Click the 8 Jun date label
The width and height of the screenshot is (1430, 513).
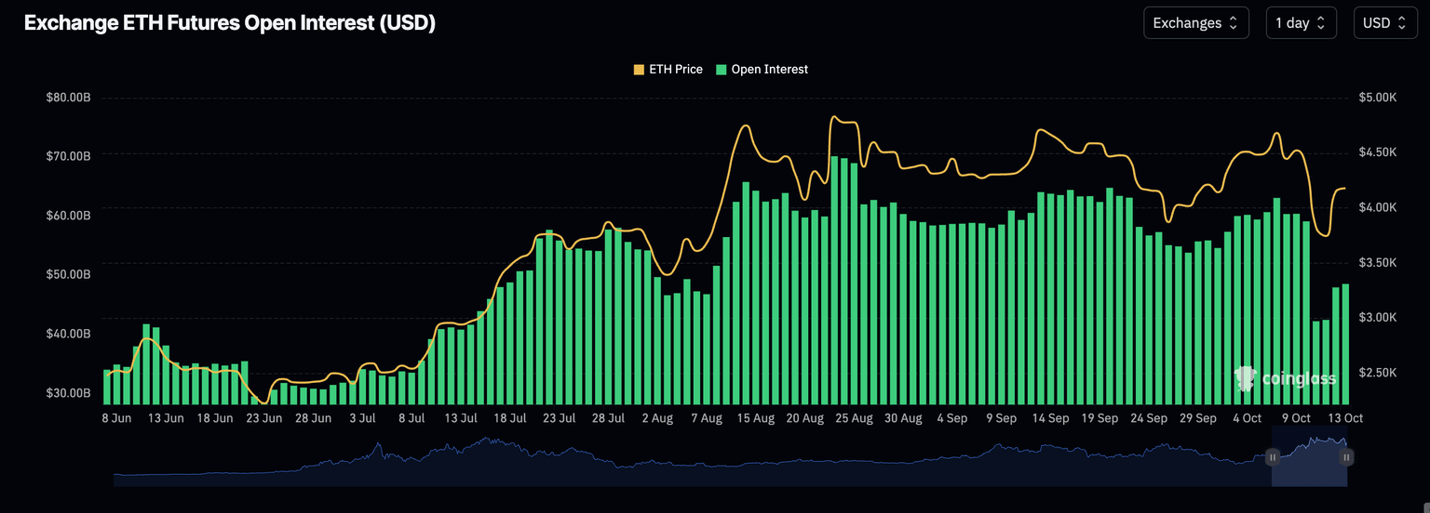117,419
